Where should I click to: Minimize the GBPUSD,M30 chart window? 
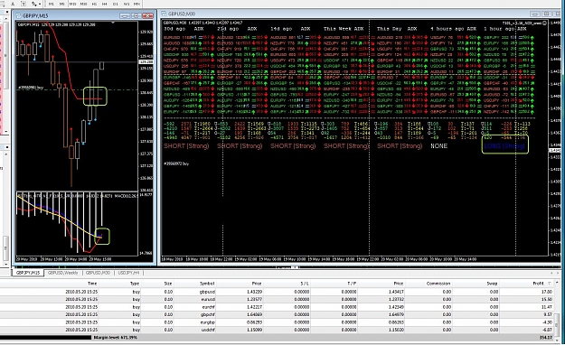[x=535, y=14]
